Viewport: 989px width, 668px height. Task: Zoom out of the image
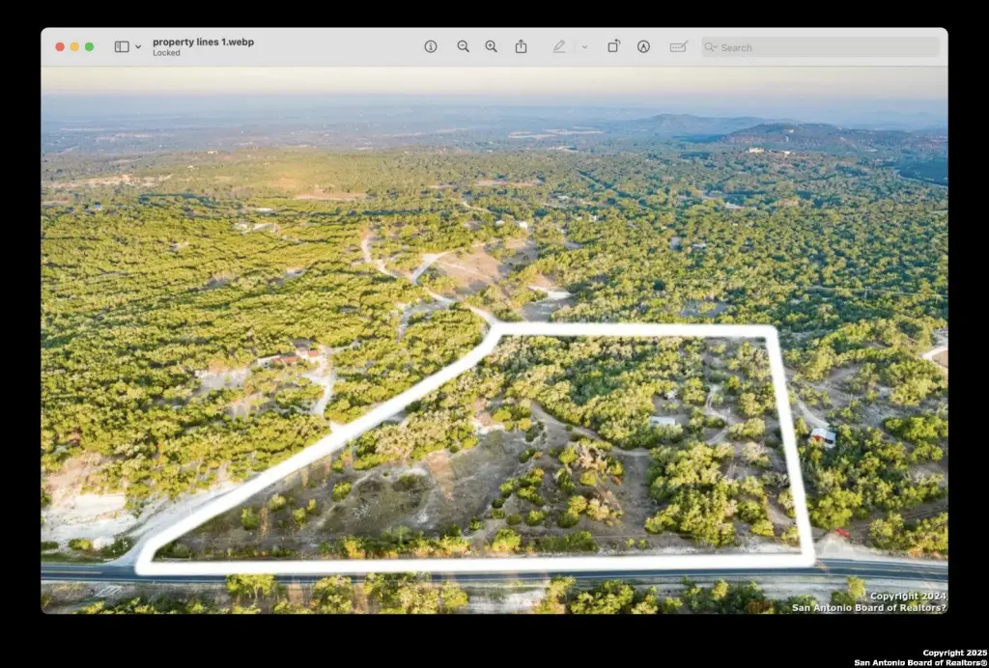(x=463, y=46)
